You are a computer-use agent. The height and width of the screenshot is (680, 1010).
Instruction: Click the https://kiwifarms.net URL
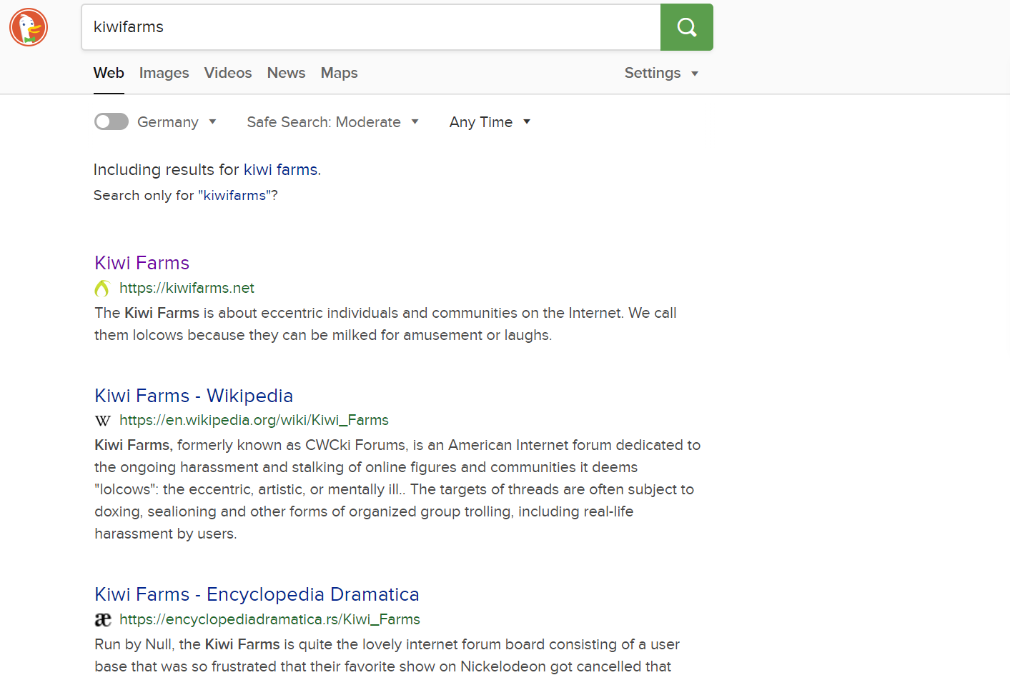[x=187, y=288]
